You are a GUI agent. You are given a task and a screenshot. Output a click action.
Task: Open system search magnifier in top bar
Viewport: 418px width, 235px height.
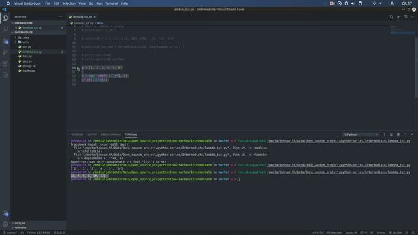click(392, 3)
